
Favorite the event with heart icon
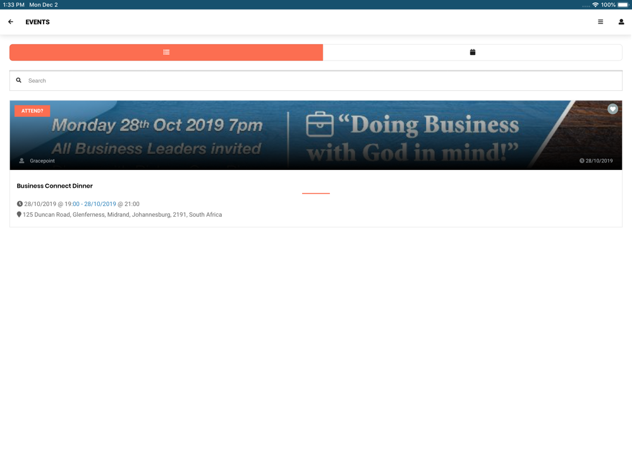click(x=612, y=109)
